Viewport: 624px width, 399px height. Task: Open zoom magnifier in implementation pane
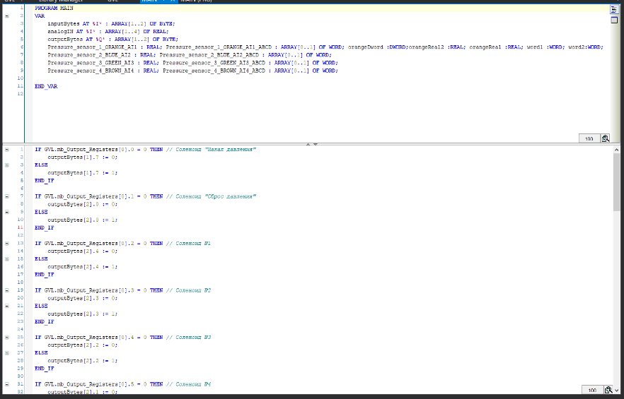(608, 390)
